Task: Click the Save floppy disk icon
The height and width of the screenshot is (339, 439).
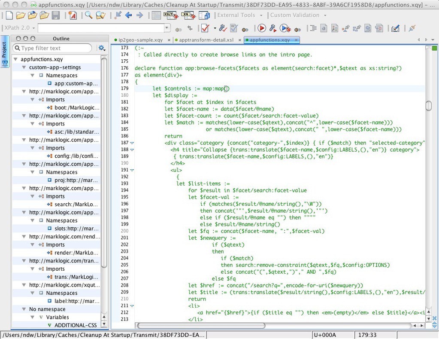Action: (x=56, y=15)
